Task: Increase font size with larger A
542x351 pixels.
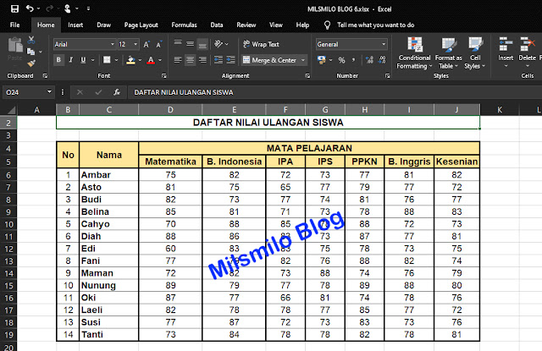Action: coord(147,44)
